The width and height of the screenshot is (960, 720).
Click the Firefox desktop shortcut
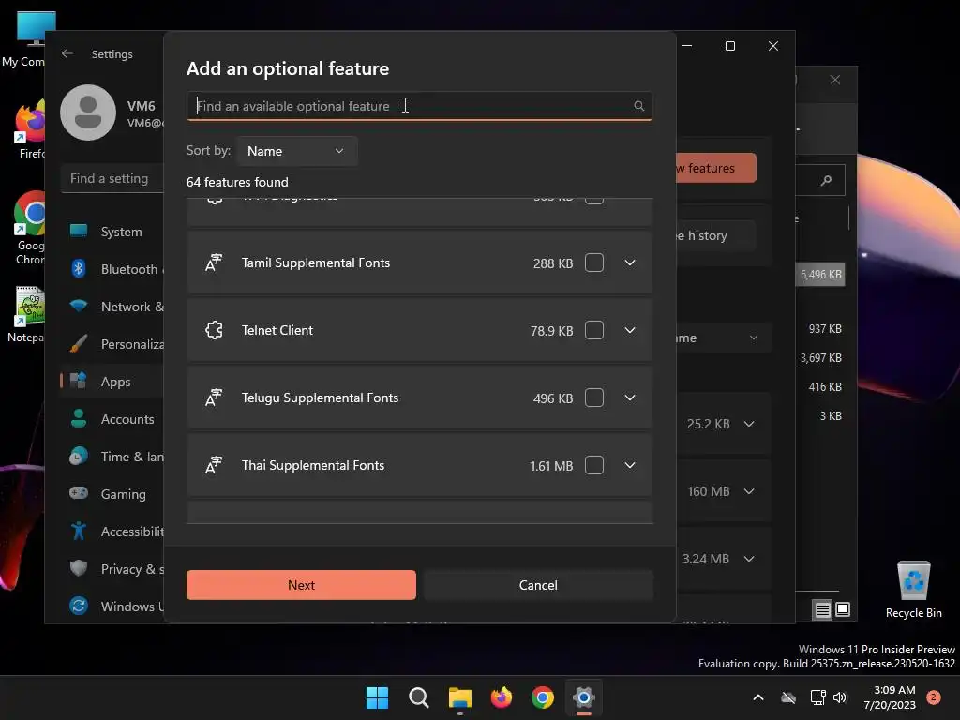pyautogui.click(x=31, y=129)
